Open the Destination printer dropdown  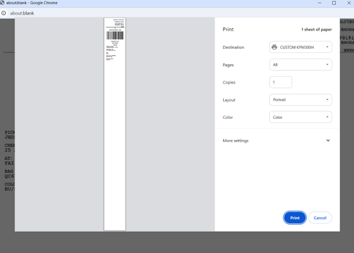click(300, 48)
